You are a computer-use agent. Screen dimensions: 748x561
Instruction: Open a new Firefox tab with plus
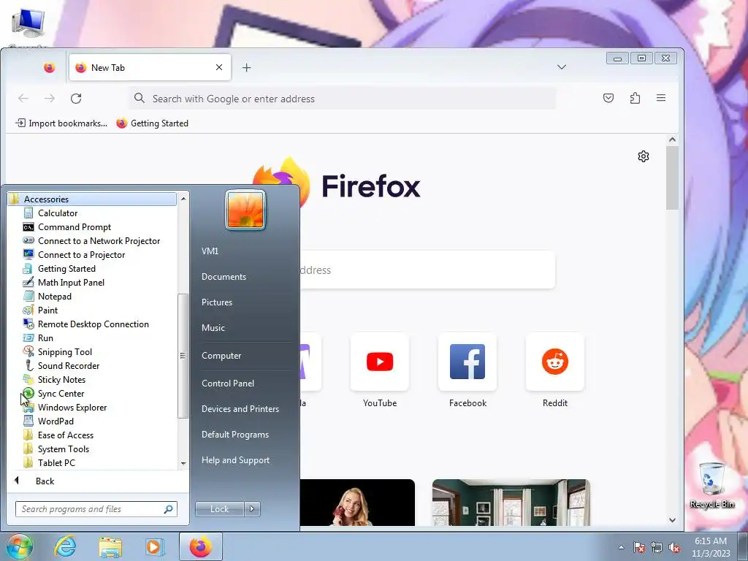(x=246, y=68)
